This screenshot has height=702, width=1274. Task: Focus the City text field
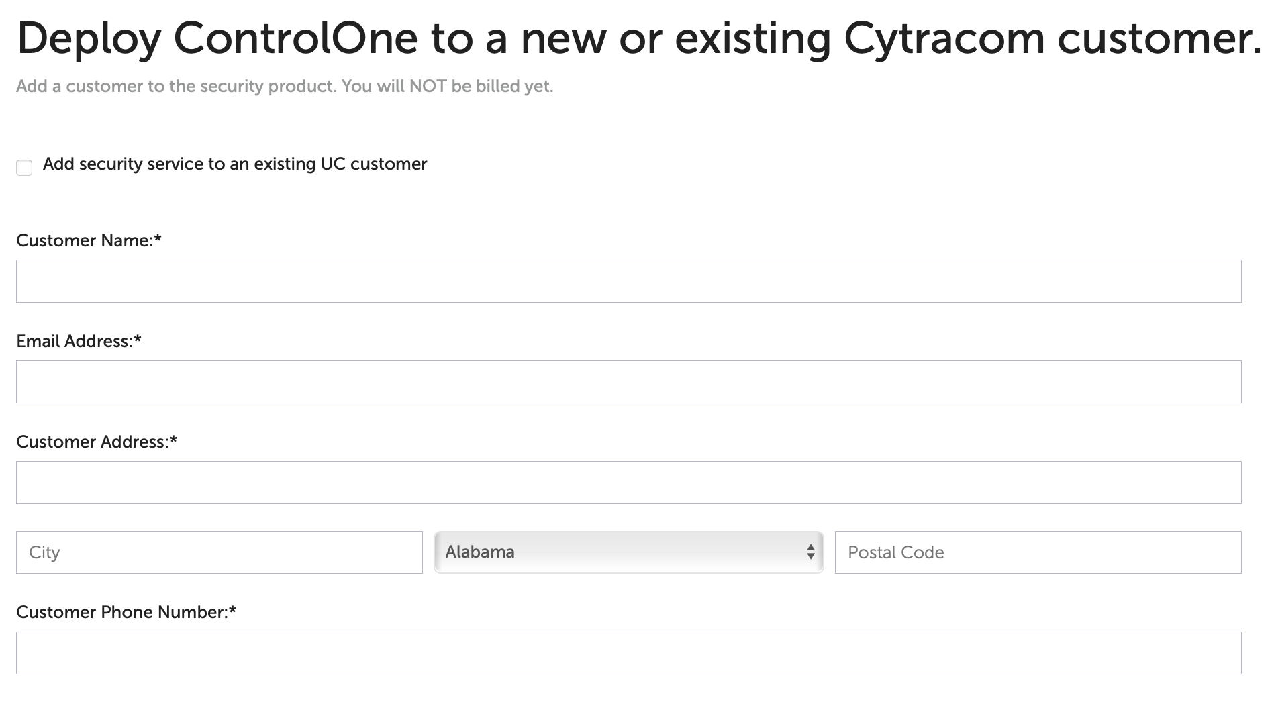point(219,552)
